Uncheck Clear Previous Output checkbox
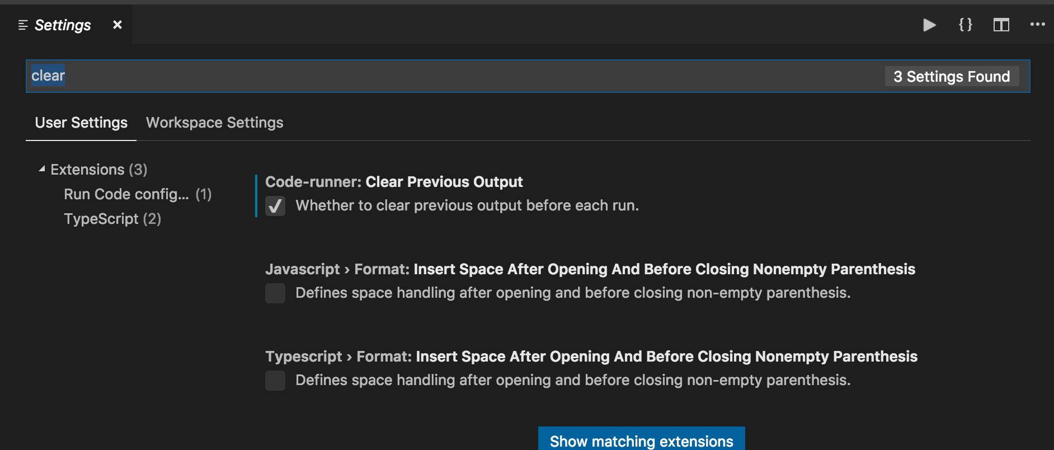This screenshot has width=1054, height=450. click(275, 206)
